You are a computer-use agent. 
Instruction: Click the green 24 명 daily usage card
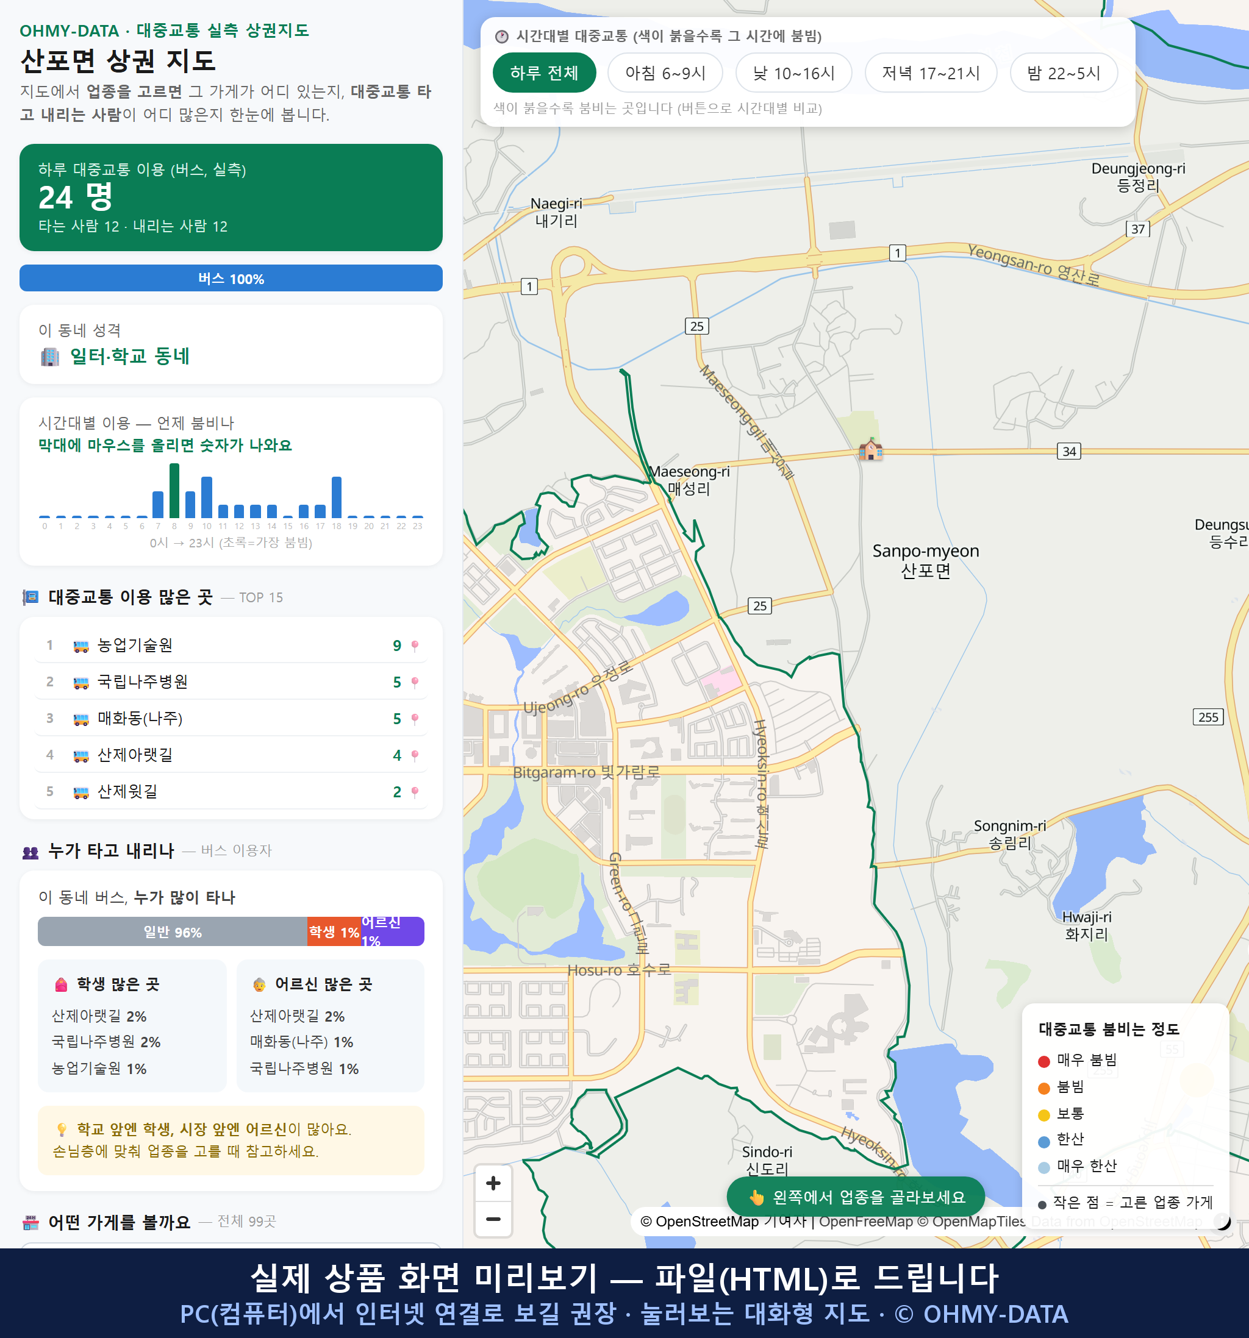tap(231, 197)
